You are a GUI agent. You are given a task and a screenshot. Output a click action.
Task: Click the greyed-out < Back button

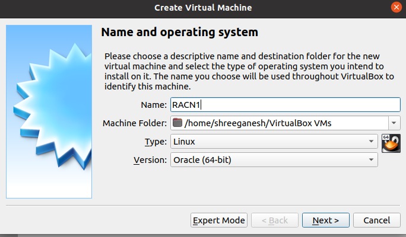point(275,220)
